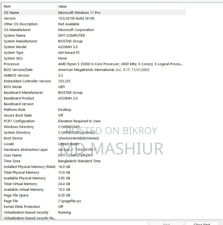Select the Locale row label
This screenshot has height=225, width=223.
[9, 144]
